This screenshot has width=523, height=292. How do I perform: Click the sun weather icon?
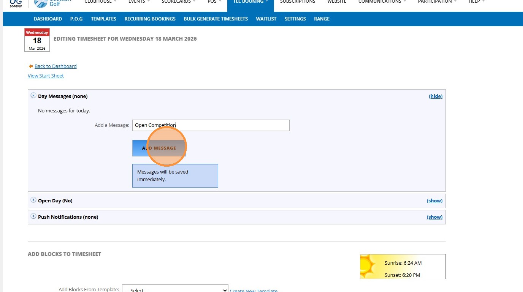[x=368, y=266]
